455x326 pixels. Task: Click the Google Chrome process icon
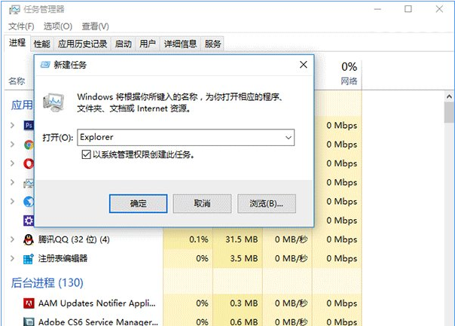(29, 144)
